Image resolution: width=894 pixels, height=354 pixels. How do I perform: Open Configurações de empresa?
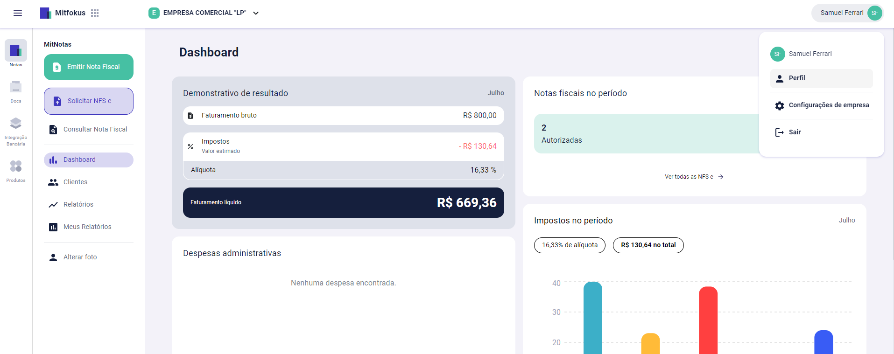click(822, 105)
